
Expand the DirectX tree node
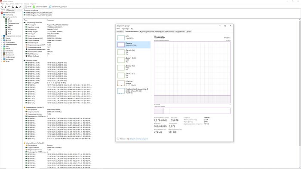click(2, 48)
